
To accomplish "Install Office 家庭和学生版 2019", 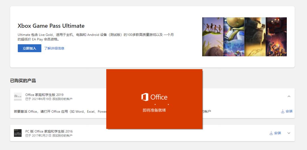I will (287, 112).
